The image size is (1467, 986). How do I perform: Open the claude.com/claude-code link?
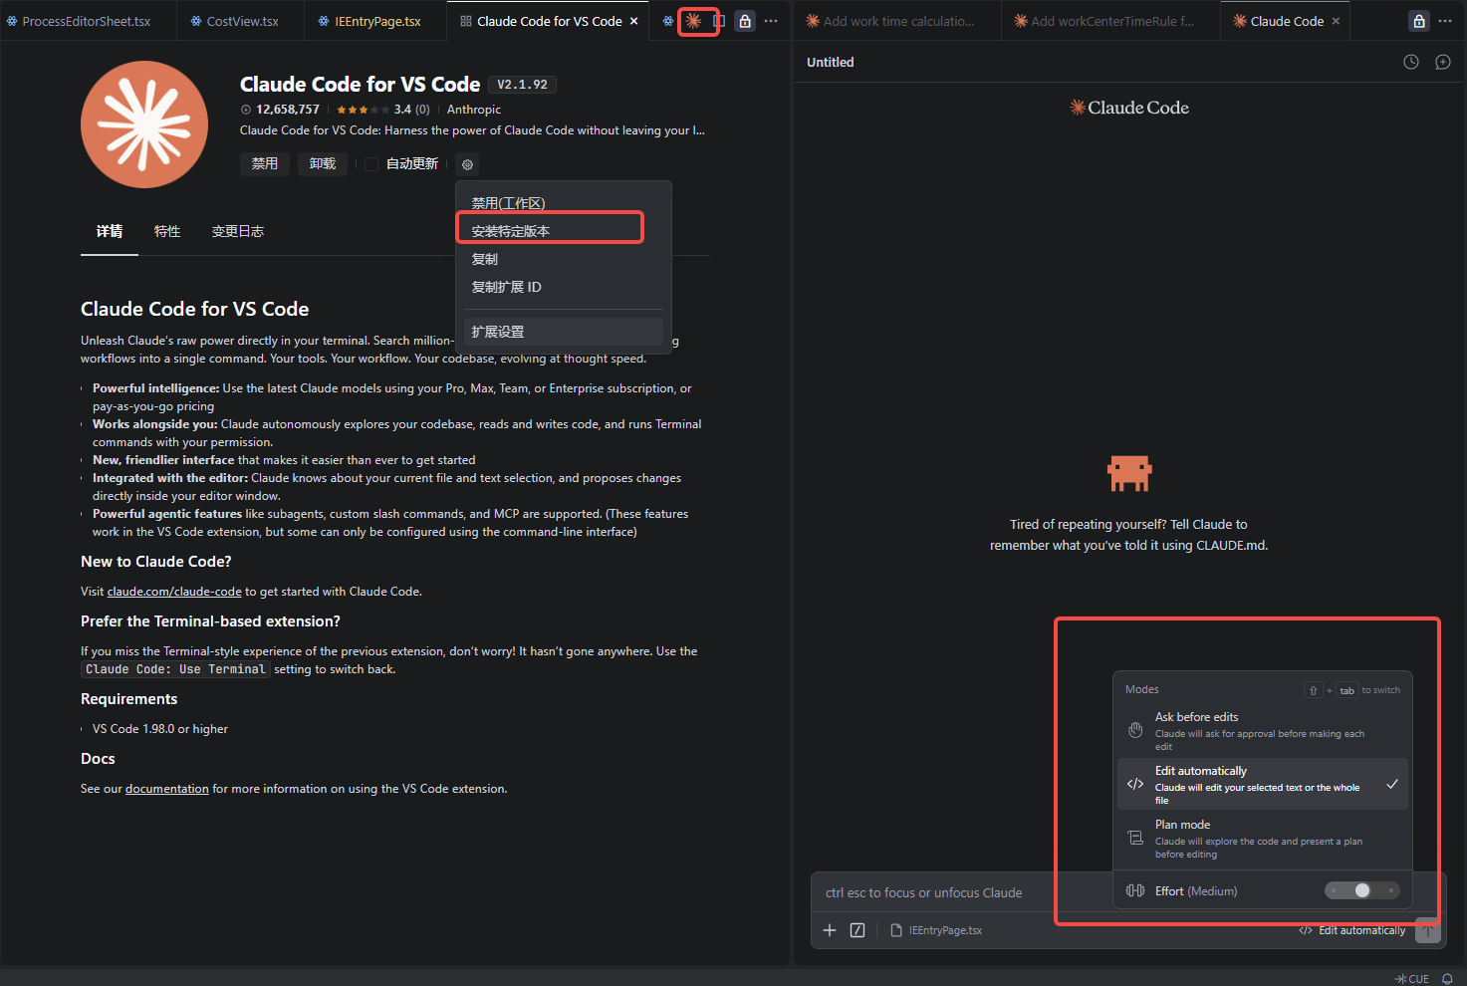tap(174, 592)
